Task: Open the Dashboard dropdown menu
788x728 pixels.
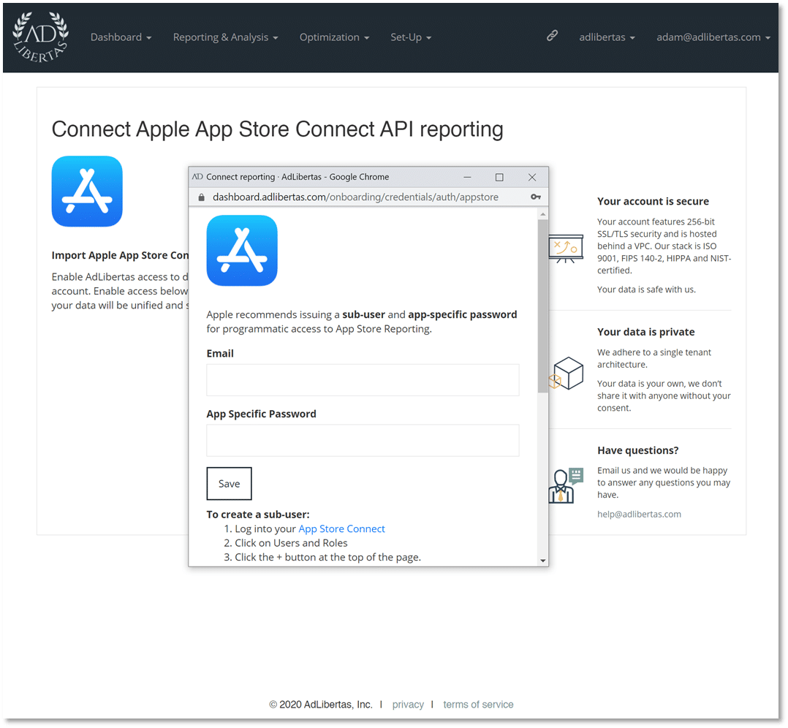Action: (x=121, y=37)
